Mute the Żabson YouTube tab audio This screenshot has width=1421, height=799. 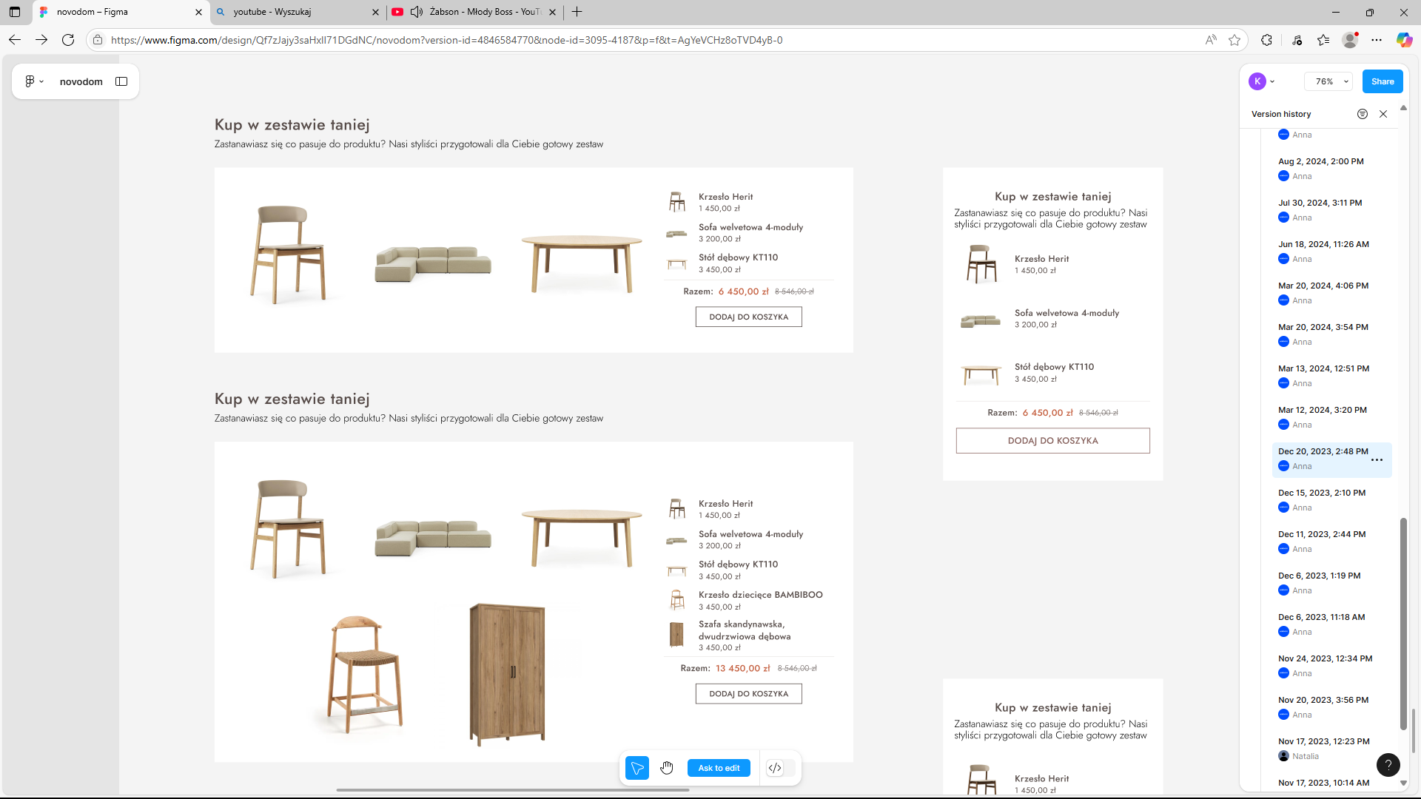coord(417,12)
